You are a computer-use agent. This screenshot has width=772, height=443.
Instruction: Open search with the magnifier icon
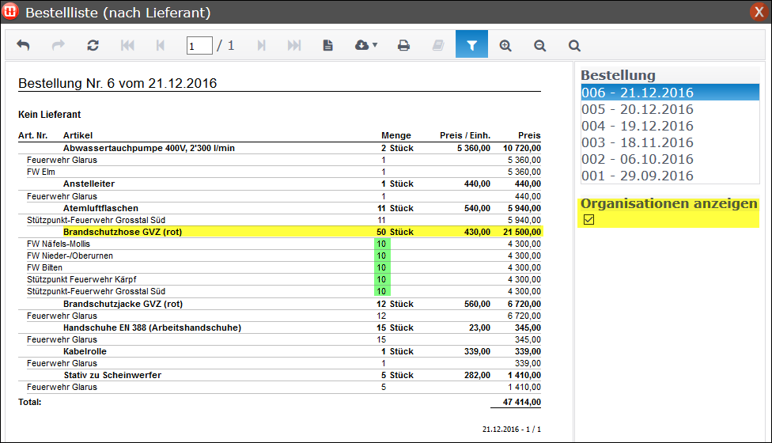[x=574, y=46]
